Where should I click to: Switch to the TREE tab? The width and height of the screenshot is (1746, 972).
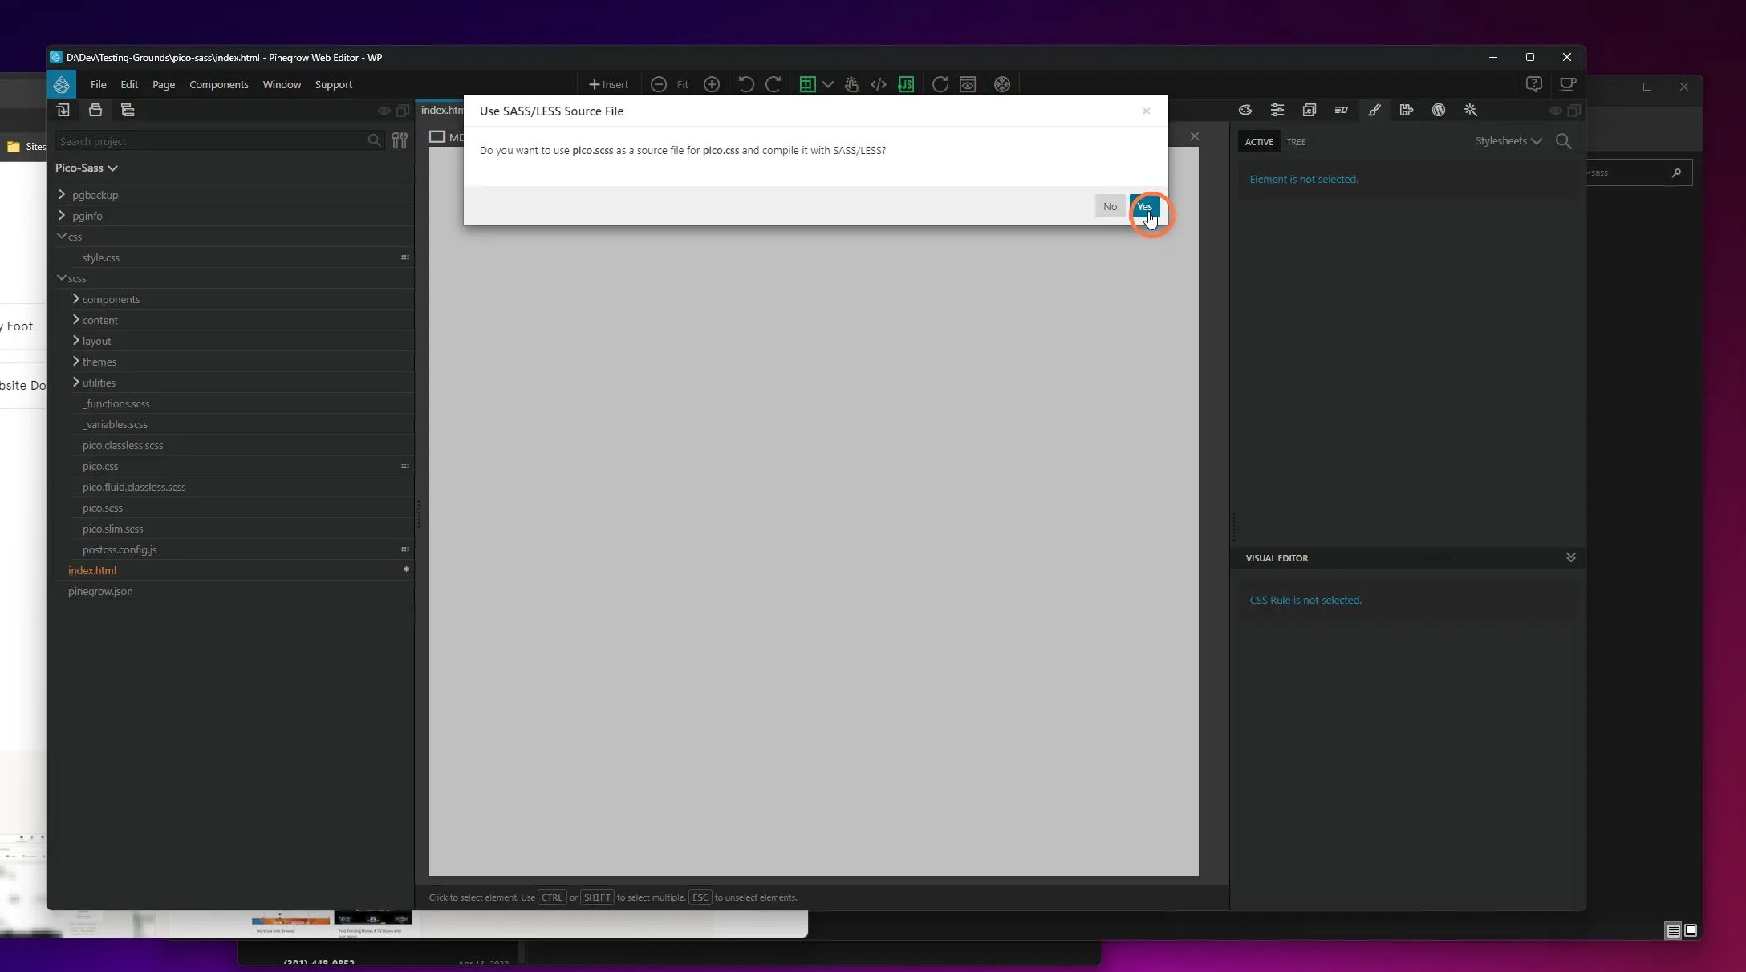click(x=1296, y=142)
